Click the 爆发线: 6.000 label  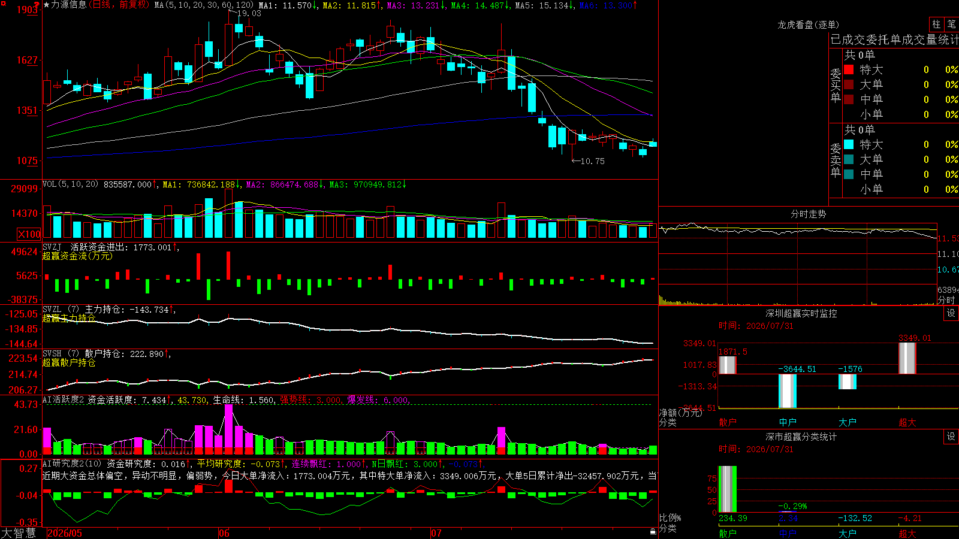pos(378,399)
